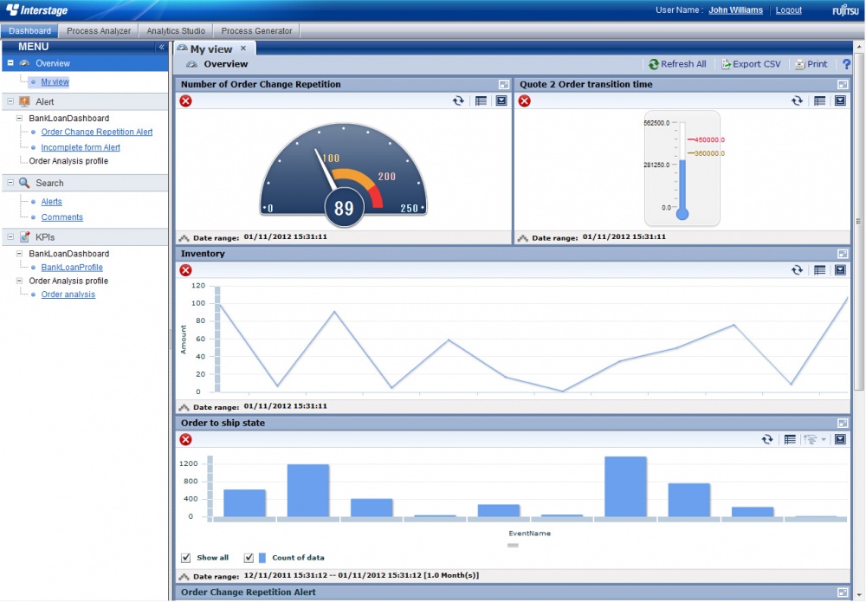This screenshot has width=866, height=602.
Task: Click the Interstage logo
Action: tap(37, 10)
